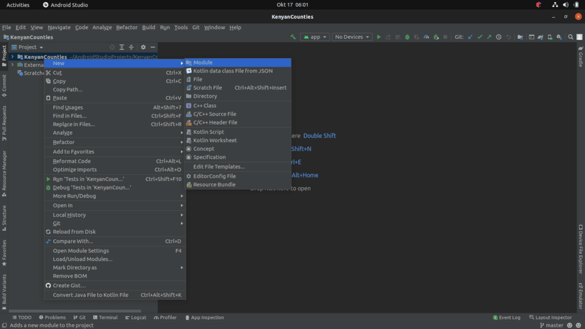This screenshot has height=329, width=585.
Task: Click the Git update project arrow
Action: 470,37
